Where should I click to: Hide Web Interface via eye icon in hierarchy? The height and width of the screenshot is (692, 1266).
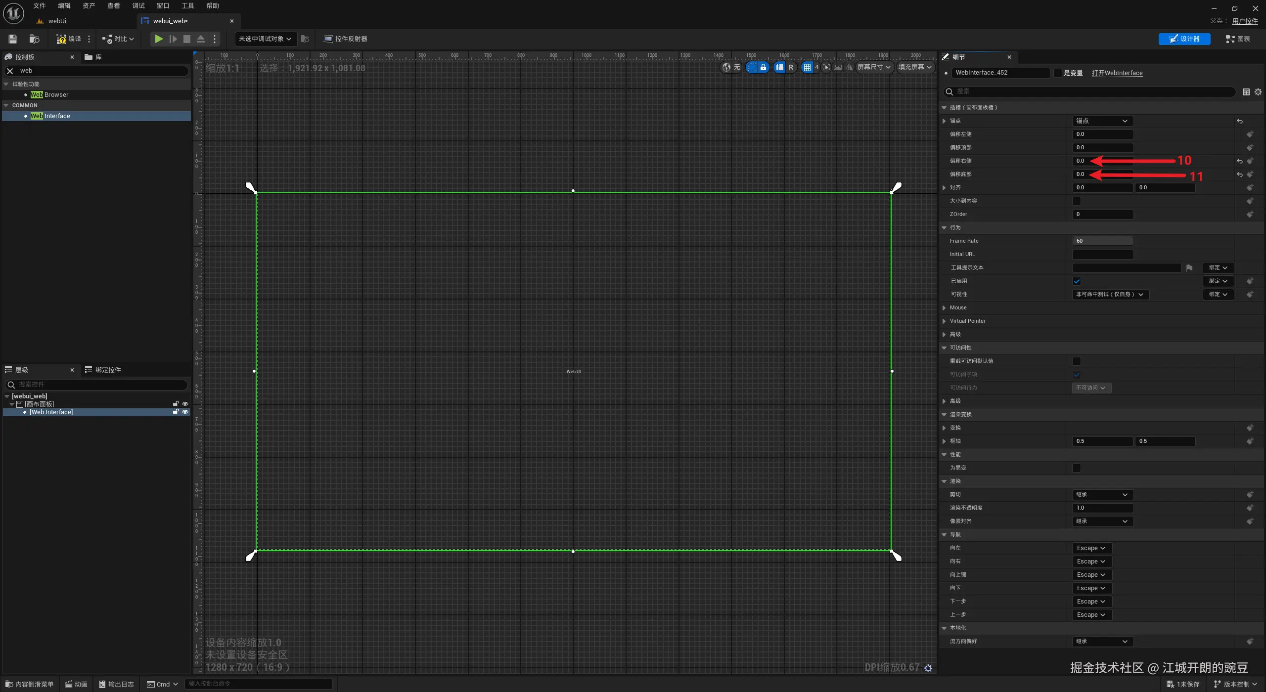tap(185, 412)
